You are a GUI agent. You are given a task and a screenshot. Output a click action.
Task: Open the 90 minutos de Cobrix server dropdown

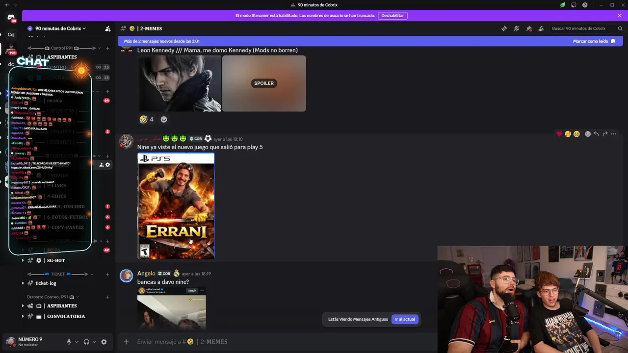pyautogui.click(x=61, y=28)
